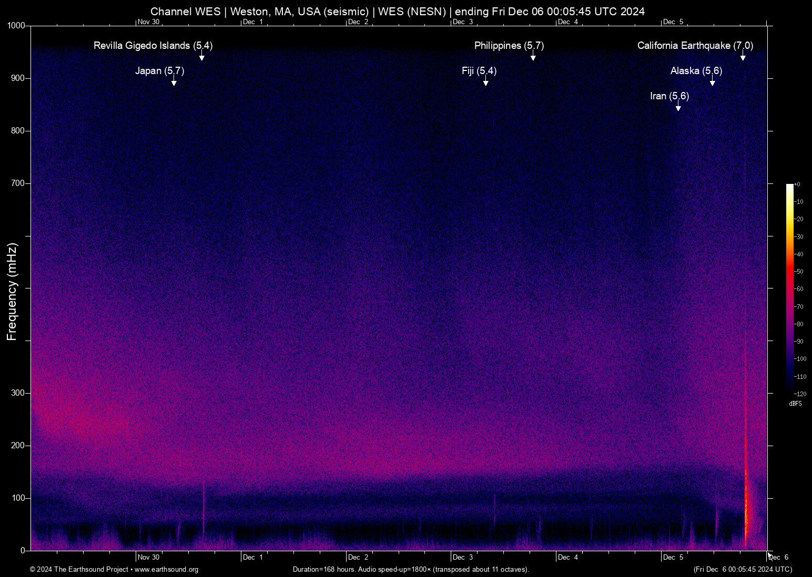This screenshot has height=577, width=812.
Task: Click the Frequency (mHz) axis title
Action: coord(12,292)
